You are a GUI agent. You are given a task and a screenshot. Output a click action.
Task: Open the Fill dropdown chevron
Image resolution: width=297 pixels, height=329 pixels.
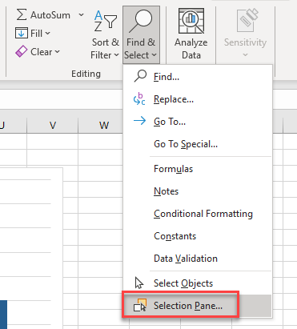click(48, 34)
